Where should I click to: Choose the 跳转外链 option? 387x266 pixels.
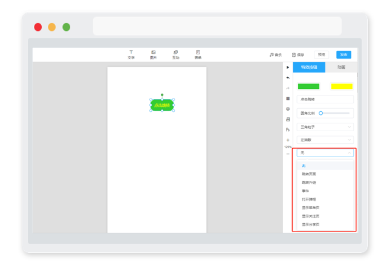[325, 183]
